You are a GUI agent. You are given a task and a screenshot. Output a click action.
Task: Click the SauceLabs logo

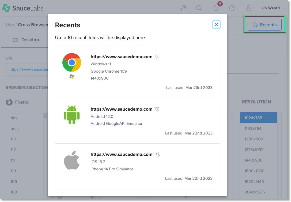[23, 8]
